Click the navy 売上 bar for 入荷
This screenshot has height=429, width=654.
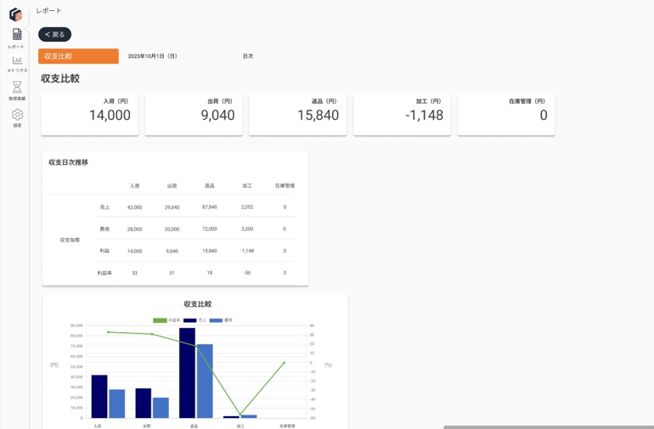99,397
